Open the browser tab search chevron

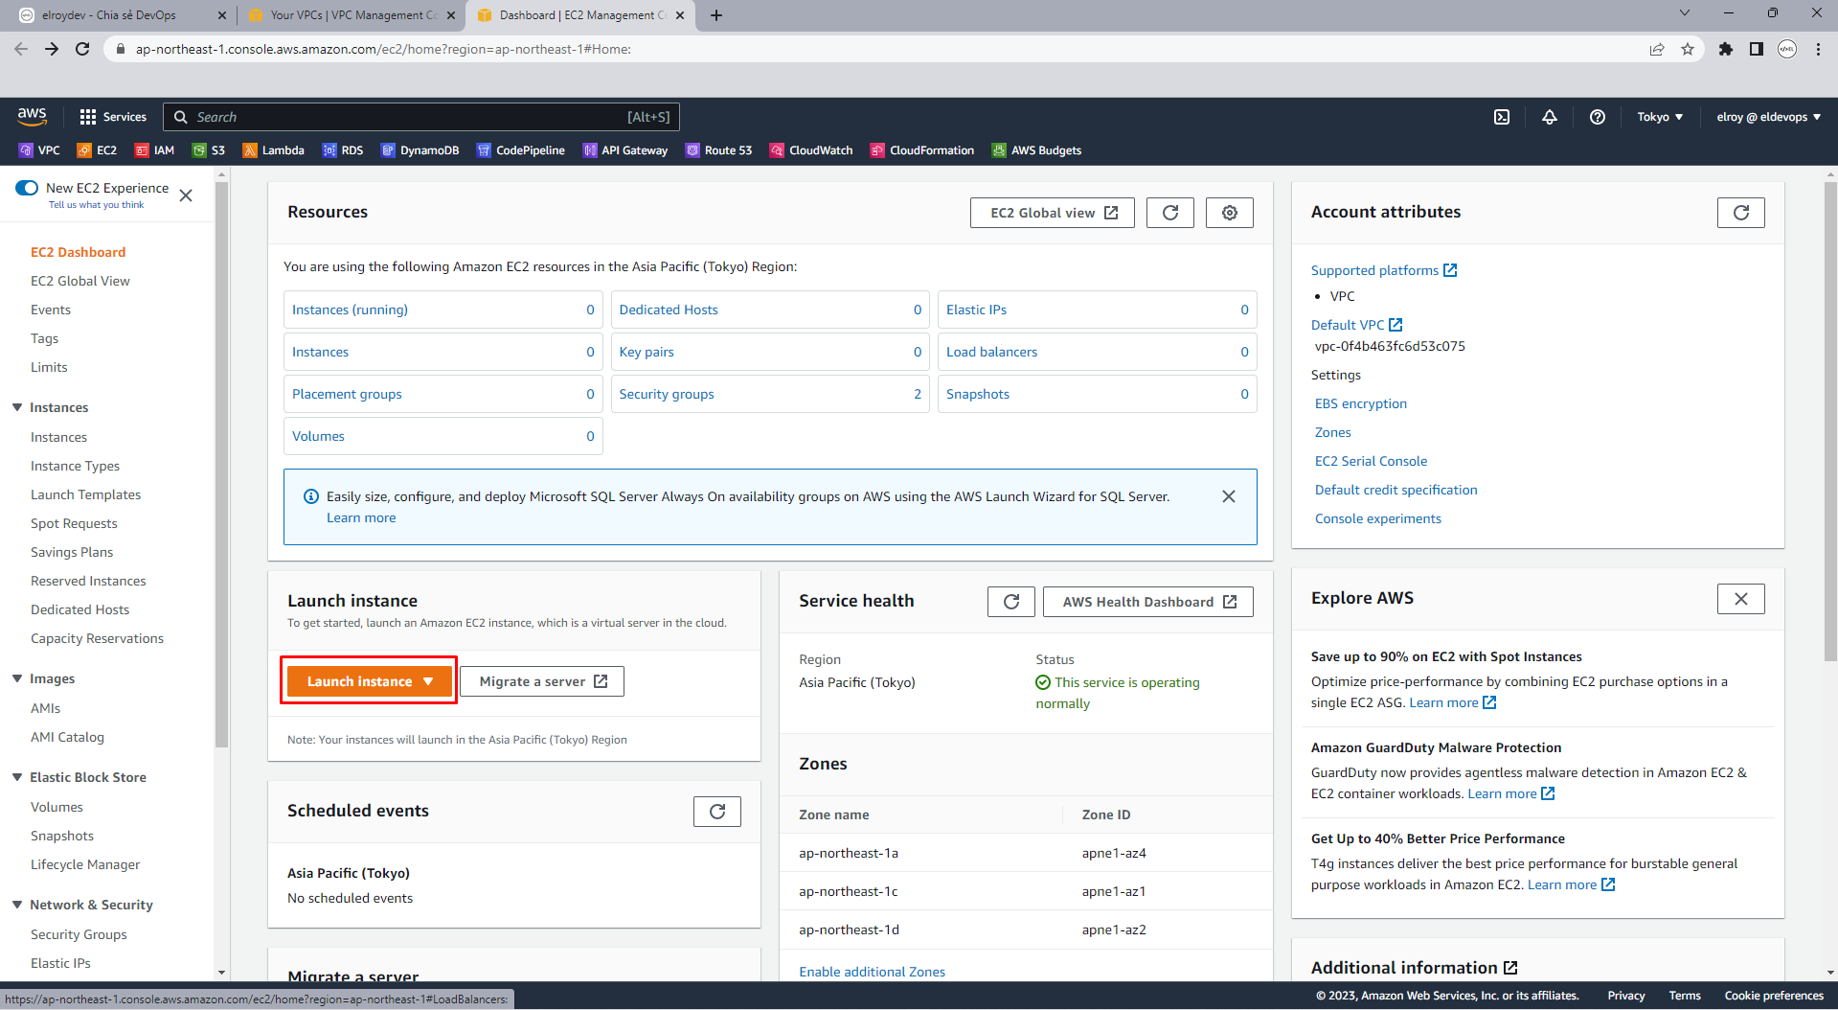[x=1685, y=13]
